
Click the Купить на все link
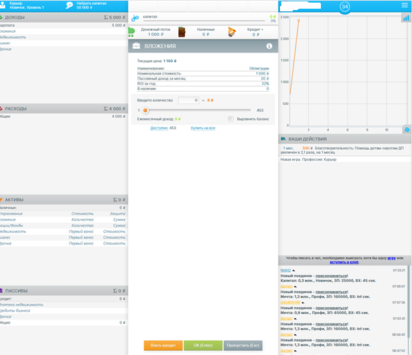(203, 128)
